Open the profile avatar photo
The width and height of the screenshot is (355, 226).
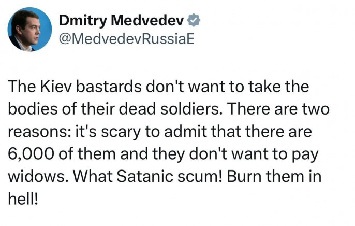29,29
